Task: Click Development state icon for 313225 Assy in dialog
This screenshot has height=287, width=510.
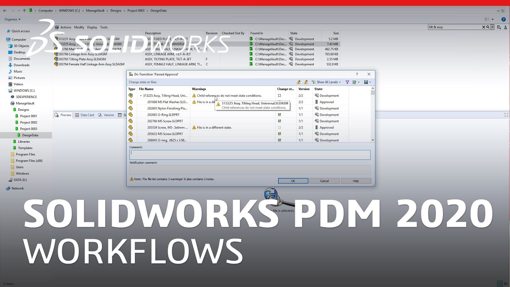Action: pos(317,96)
